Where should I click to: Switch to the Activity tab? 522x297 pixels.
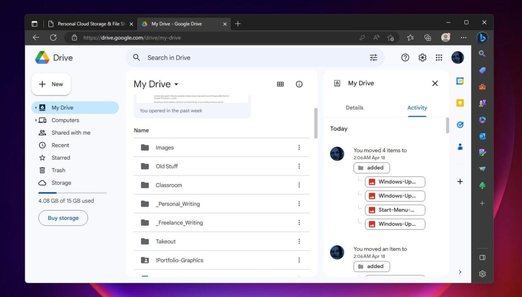tap(417, 108)
